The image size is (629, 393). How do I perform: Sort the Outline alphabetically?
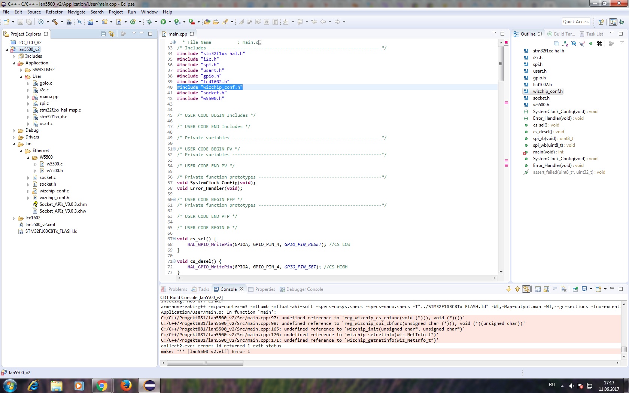click(x=565, y=43)
